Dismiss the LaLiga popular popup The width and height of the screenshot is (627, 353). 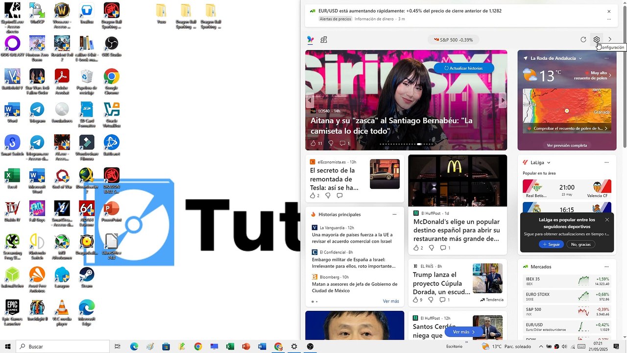pyautogui.click(x=607, y=220)
